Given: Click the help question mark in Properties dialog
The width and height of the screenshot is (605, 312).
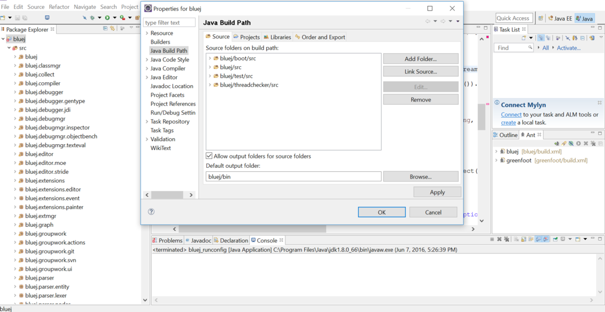Looking at the screenshot, I should 151,212.
